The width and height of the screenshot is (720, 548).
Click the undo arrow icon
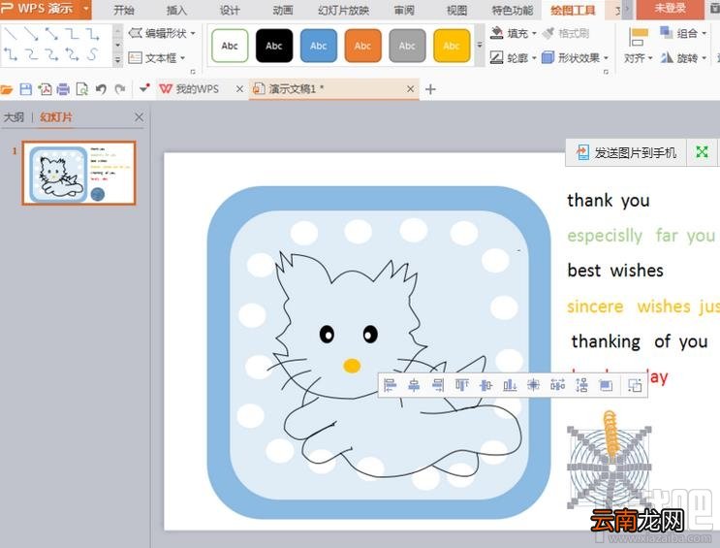tap(101, 89)
